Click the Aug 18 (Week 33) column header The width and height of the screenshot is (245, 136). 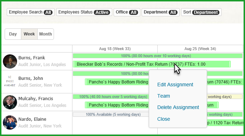(x=115, y=49)
